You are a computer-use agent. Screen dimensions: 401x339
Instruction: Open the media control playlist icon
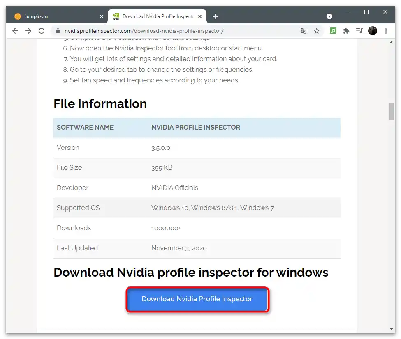coord(359,31)
